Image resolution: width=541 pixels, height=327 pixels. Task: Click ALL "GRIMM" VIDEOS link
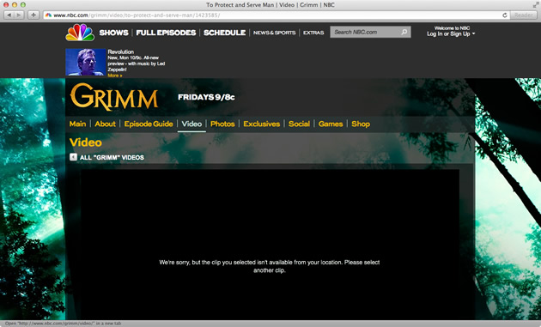tap(112, 157)
